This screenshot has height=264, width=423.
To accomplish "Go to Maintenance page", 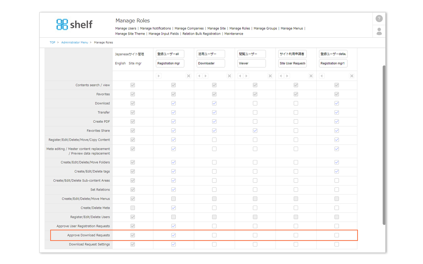I will coord(234,34).
